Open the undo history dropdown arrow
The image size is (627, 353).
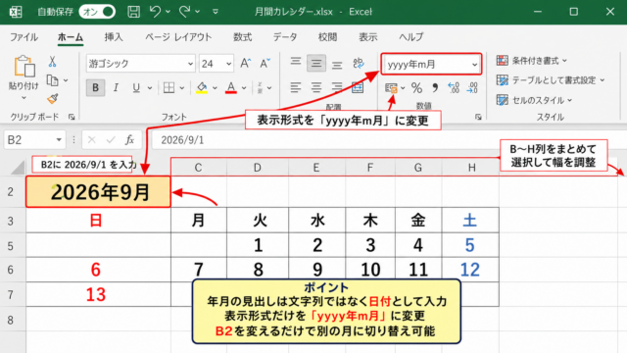point(168,12)
